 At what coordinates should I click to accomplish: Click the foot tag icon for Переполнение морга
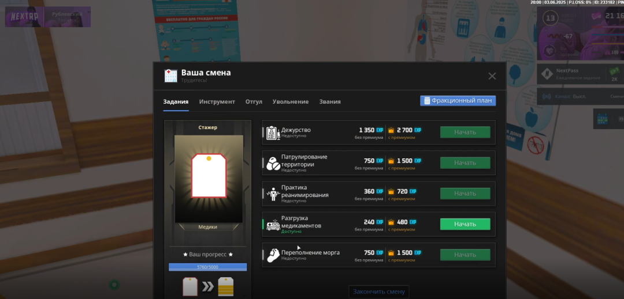[273, 255]
